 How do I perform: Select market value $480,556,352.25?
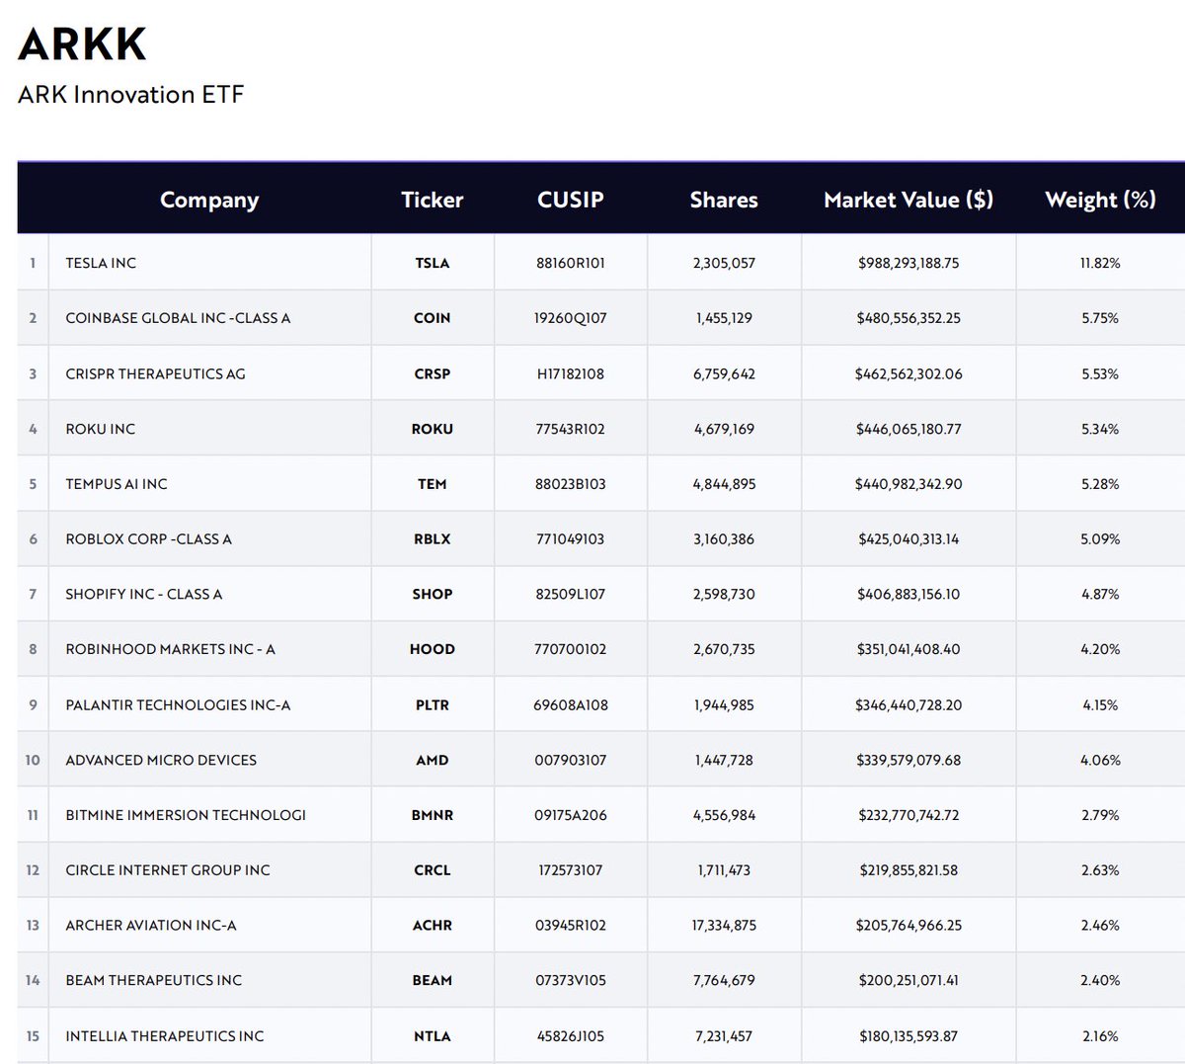tap(908, 318)
